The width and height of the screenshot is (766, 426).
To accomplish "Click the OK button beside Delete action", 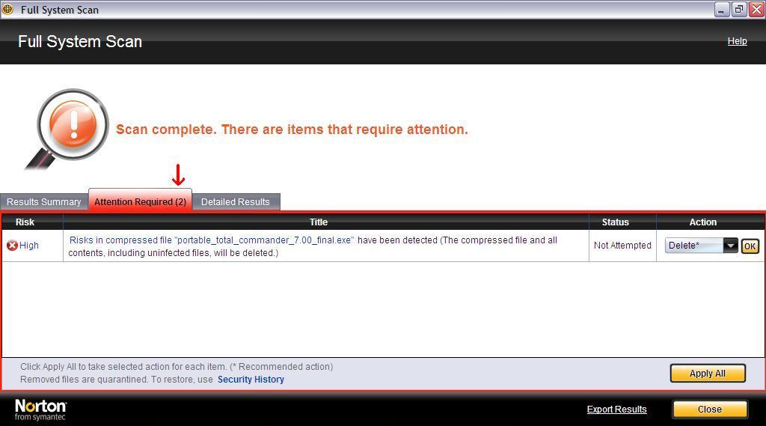I will tap(750, 246).
